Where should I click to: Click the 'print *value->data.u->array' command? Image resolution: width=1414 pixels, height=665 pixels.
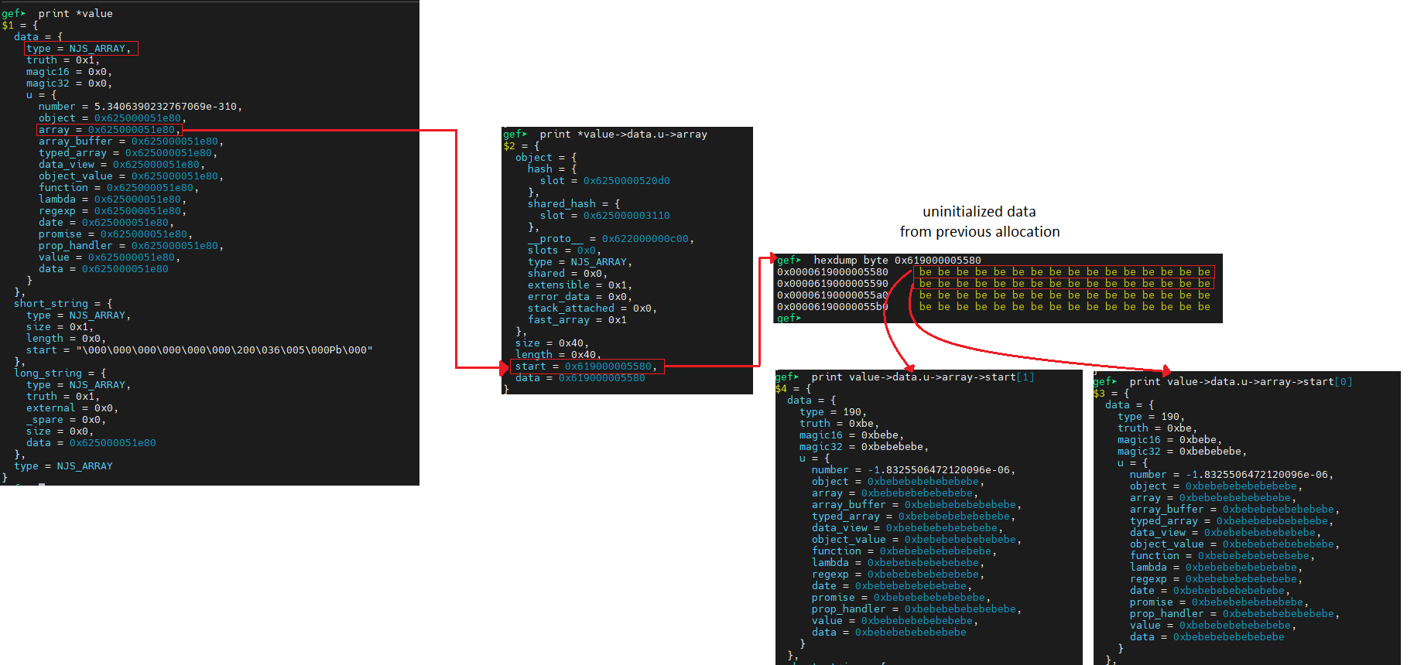[623, 134]
